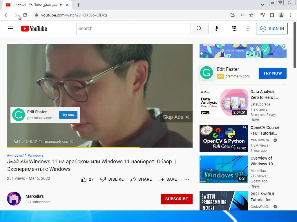
Task: Expand the tab search chevron
Action: click(262, 5)
